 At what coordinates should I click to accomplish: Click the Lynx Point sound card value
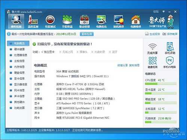click(74, 113)
